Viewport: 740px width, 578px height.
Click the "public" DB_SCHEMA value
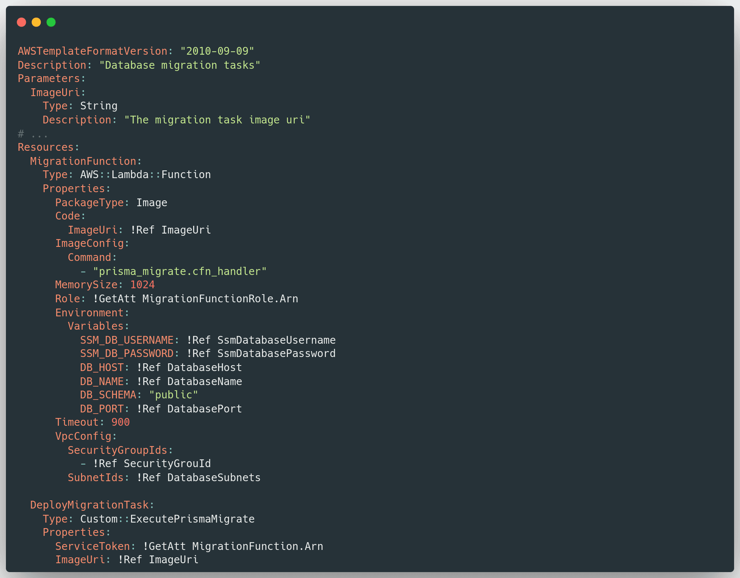click(174, 395)
